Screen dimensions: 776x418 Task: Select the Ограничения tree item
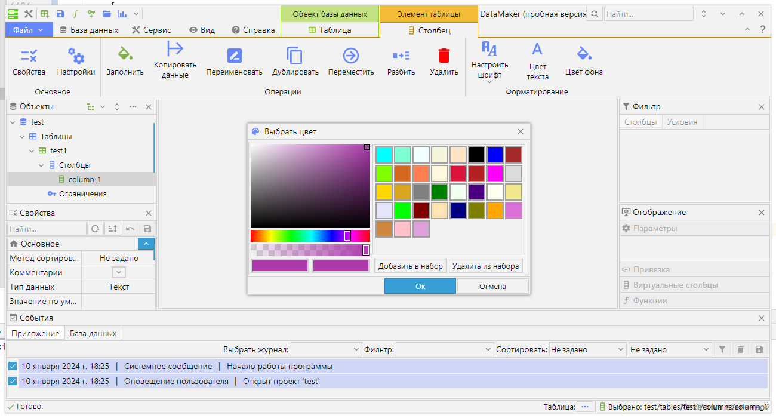77,194
